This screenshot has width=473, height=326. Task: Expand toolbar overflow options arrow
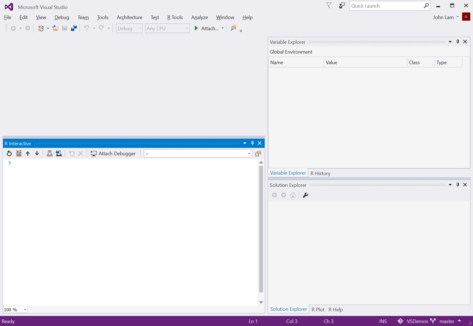(x=241, y=31)
